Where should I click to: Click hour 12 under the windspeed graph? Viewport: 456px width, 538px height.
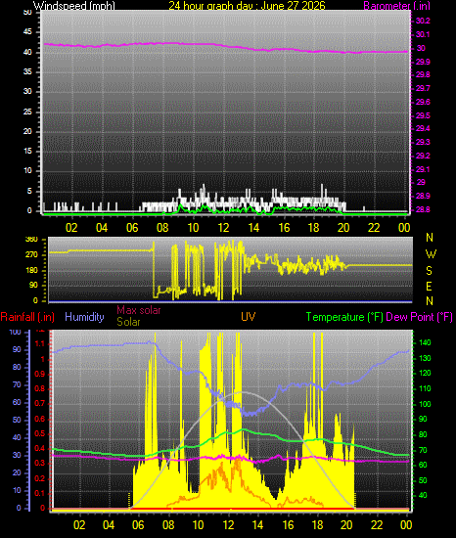click(x=223, y=228)
